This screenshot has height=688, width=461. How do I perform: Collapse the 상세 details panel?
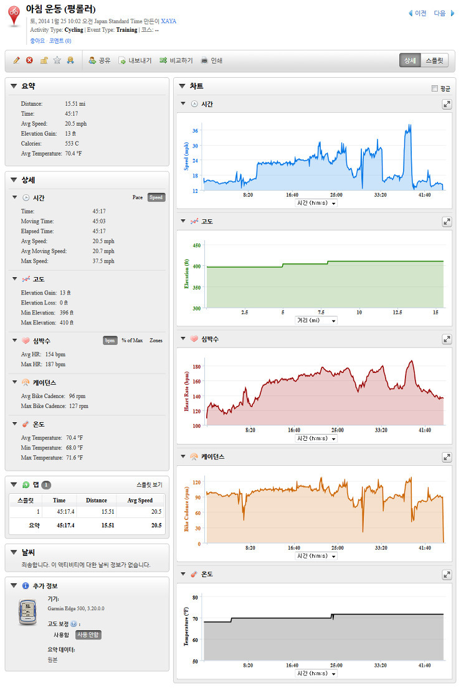[x=14, y=180]
